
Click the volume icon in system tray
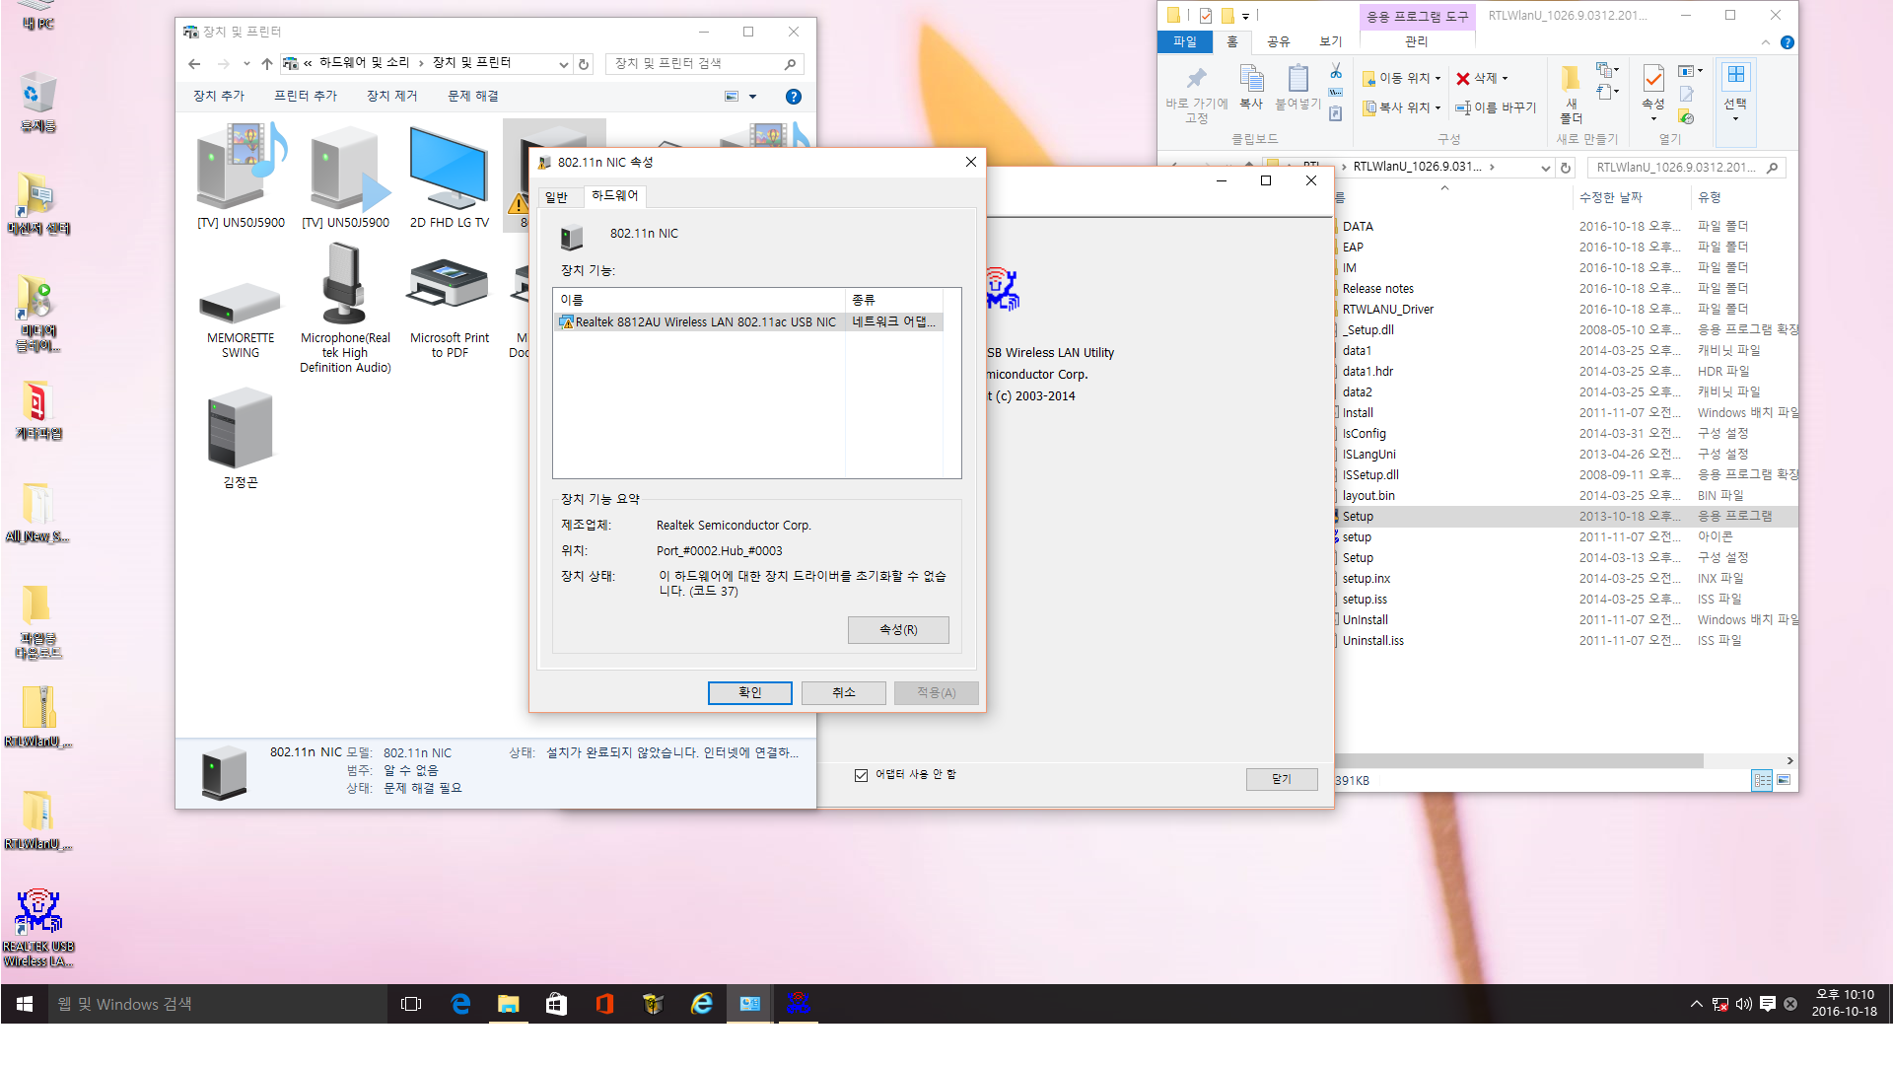[x=1744, y=1004]
